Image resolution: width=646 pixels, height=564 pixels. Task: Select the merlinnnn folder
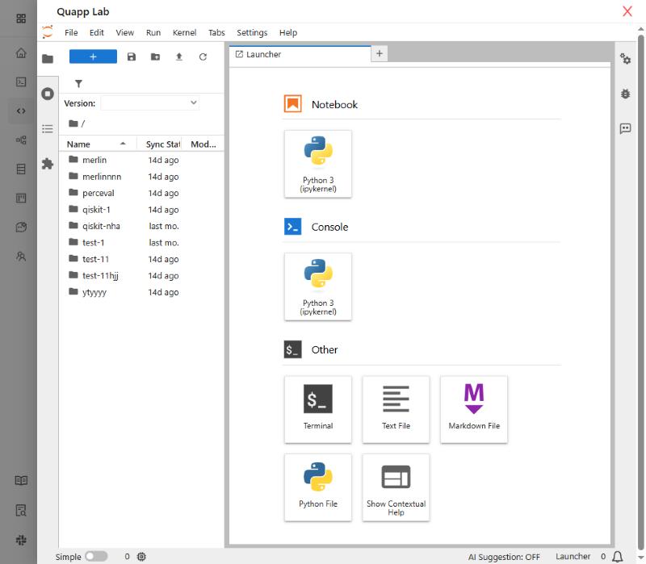[142, 176]
